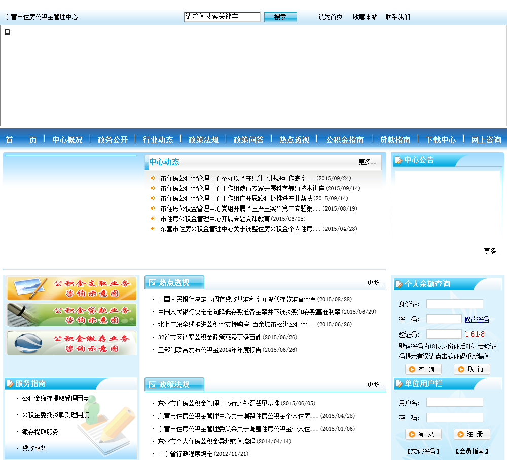Open 贷款服务 link in 服务指南
The image size is (507, 460).
tap(34, 449)
